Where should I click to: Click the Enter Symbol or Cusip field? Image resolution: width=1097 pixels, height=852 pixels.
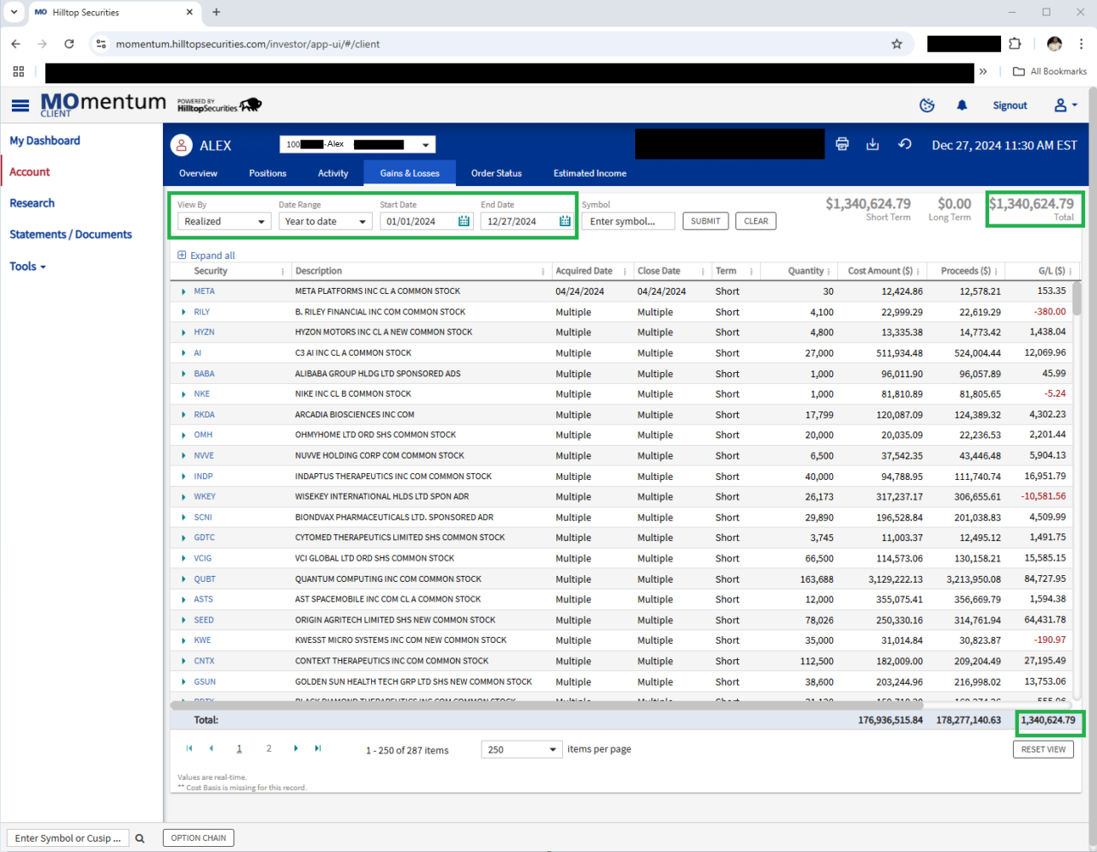click(68, 838)
